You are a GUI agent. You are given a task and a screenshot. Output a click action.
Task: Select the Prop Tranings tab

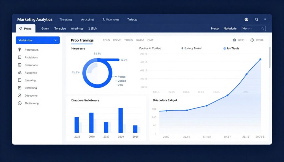(x=82, y=40)
